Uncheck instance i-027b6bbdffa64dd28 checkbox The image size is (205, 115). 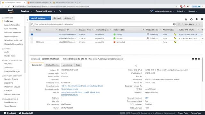point(32,34)
